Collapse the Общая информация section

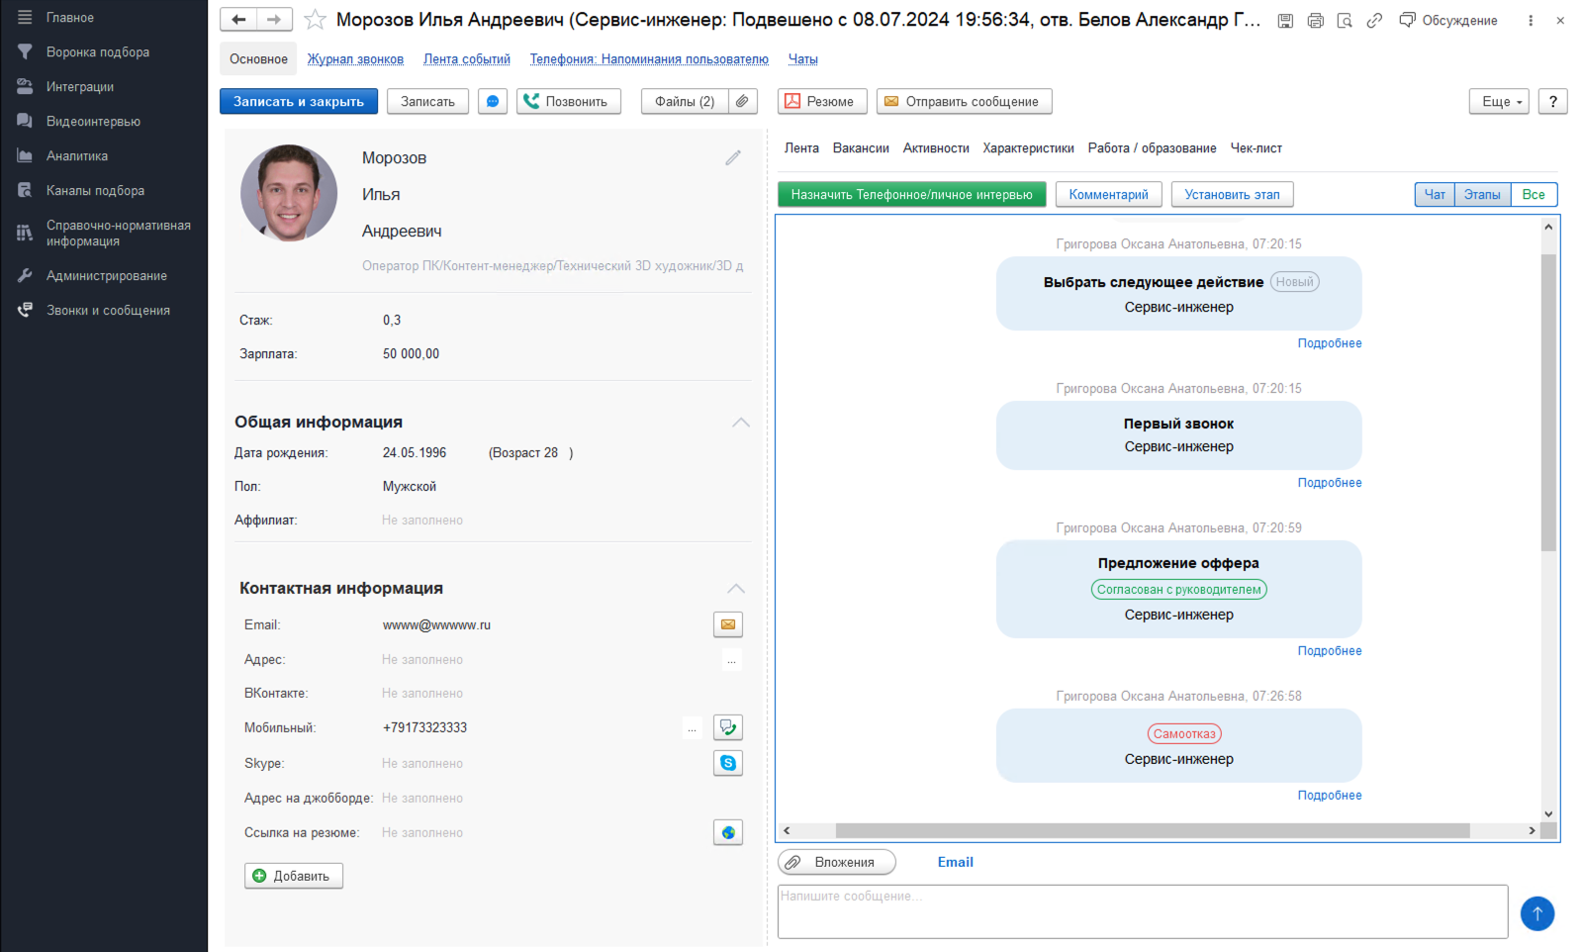coord(741,422)
